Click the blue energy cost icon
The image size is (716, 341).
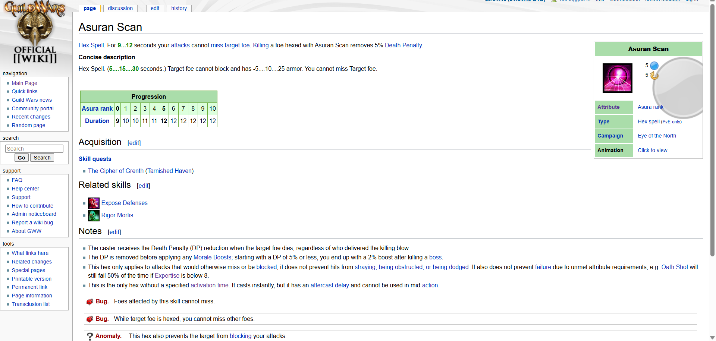coord(654,66)
